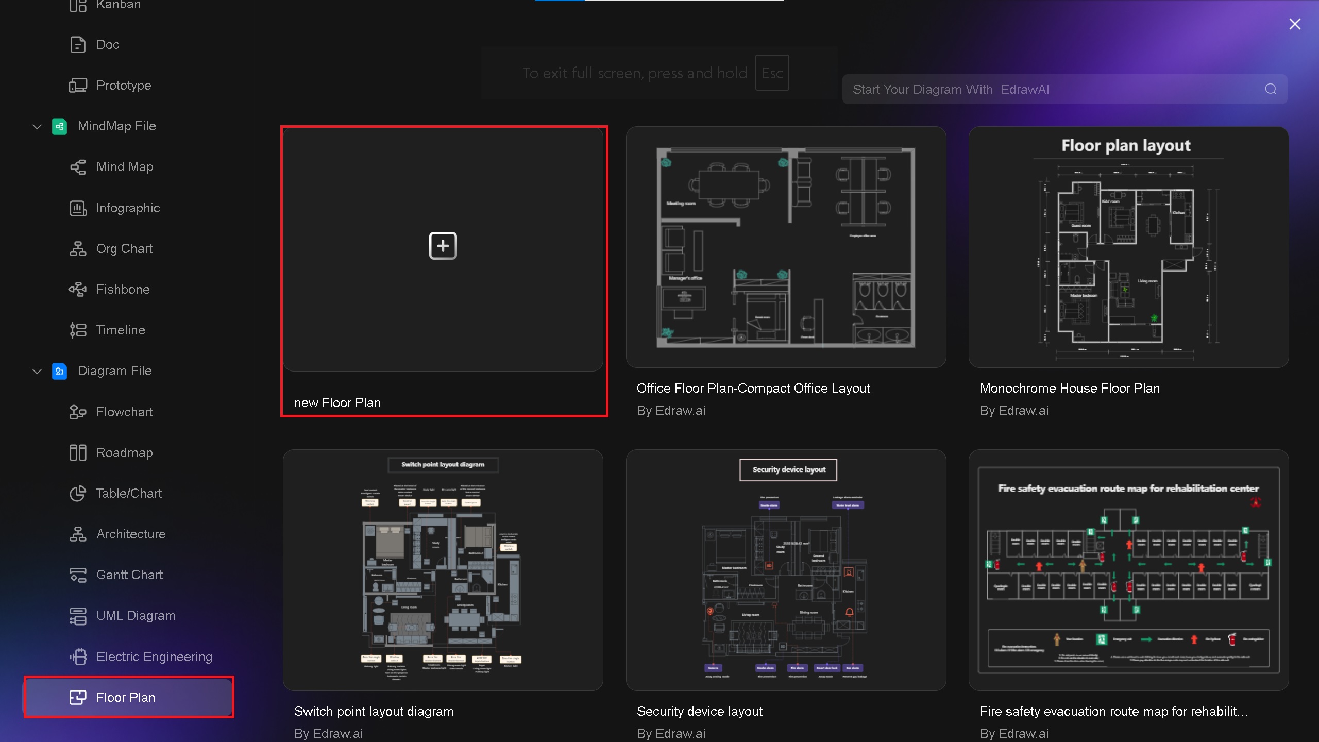
Task: Open Office Floor Plan-Compact Office Layout thumbnail
Action: pos(786,247)
